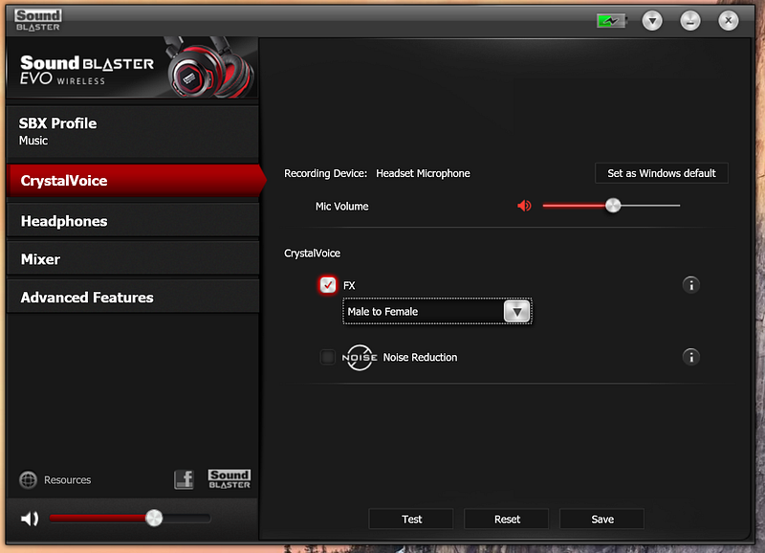
Task: Switch to the Headphones tab
Action: click(133, 221)
